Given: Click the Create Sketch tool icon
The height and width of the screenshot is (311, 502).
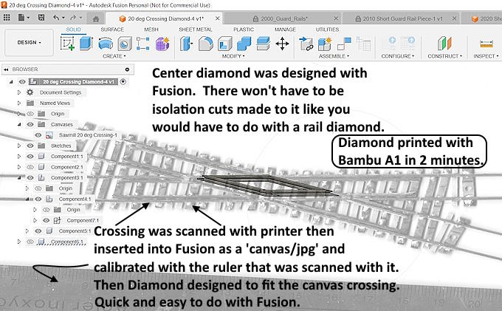Looking at the screenshot, I should (x=68, y=43).
